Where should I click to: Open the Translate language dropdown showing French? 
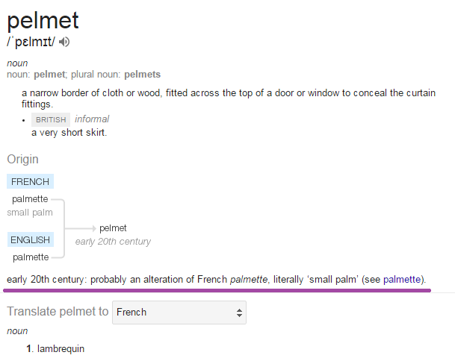[x=179, y=313]
